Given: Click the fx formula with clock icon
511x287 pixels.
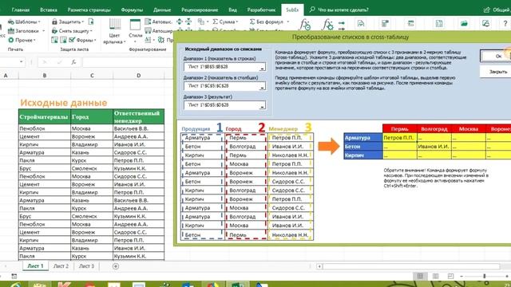Looking at the screenshot, I should pos(305,25).
